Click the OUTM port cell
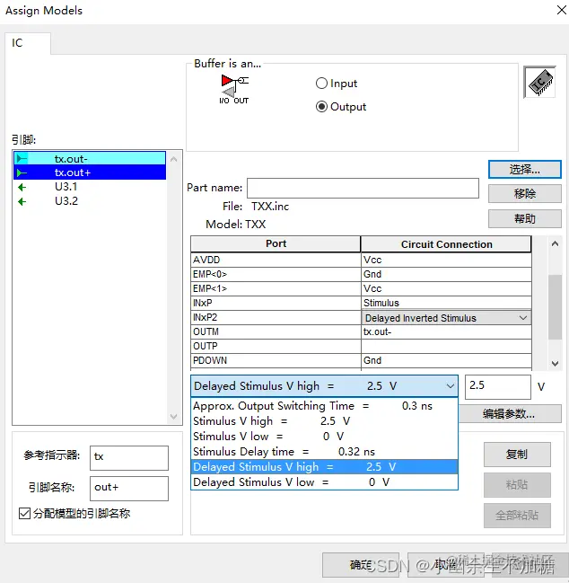This screenshot has width=569, height=583. point(276,331)
